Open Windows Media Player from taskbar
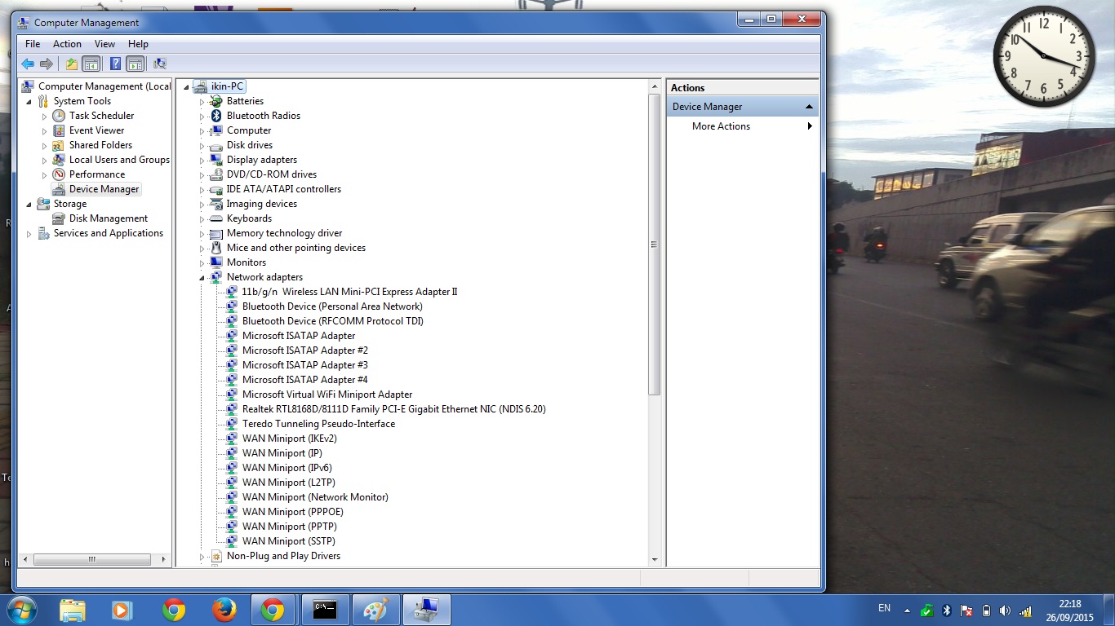This screenshot has width=1115, height=626. pyautogui.click(x=122, y=610)
